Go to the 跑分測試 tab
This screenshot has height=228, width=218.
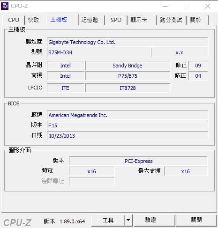(171, 20)
